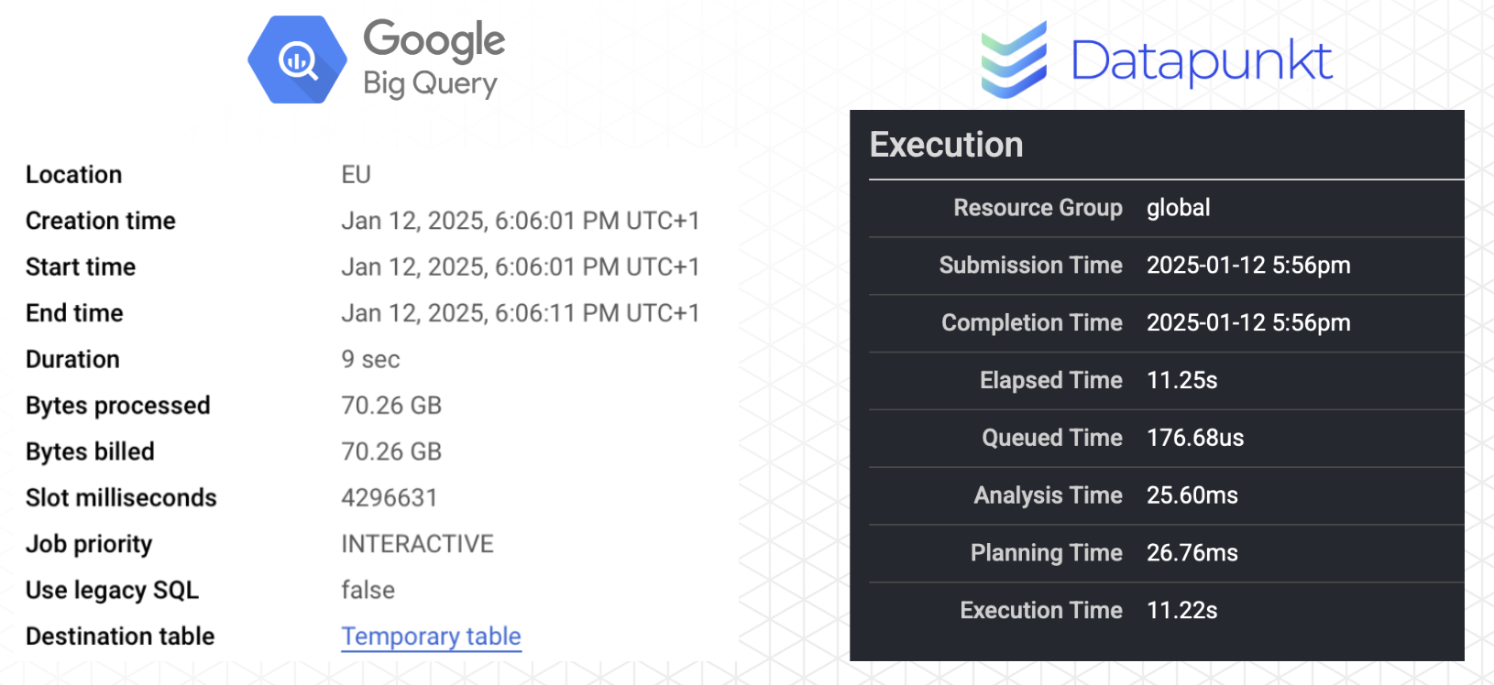Click the Completion Time value
1494x685 pixels.
coord(1248,323)
